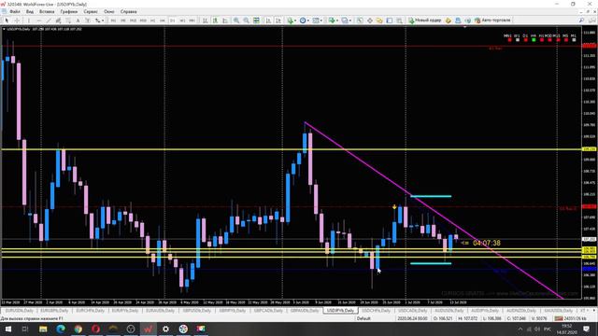Zoom in on the chart
This screenshot has width=598, height=336.
click(236, 21)
